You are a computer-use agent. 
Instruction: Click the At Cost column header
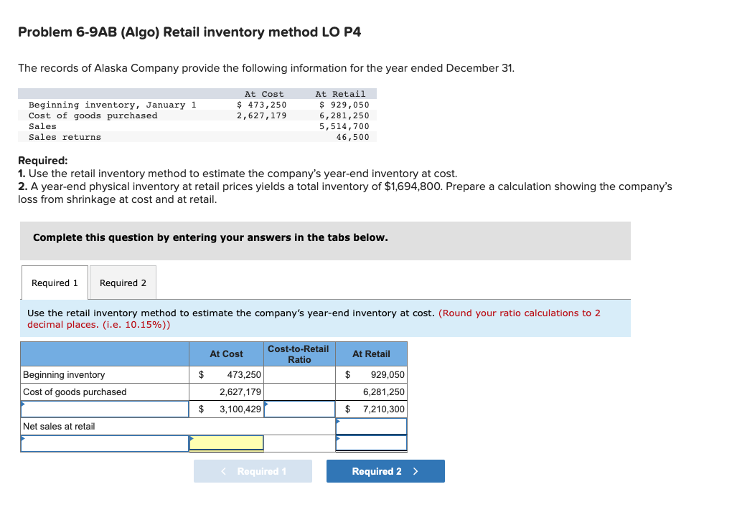pos(227,354)
